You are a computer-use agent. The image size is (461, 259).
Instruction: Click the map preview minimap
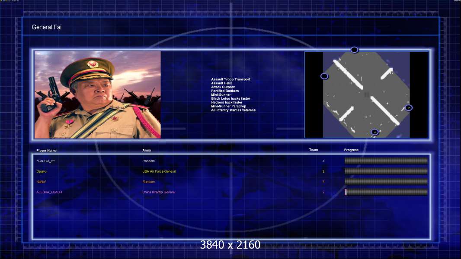(x=366, y=95)
